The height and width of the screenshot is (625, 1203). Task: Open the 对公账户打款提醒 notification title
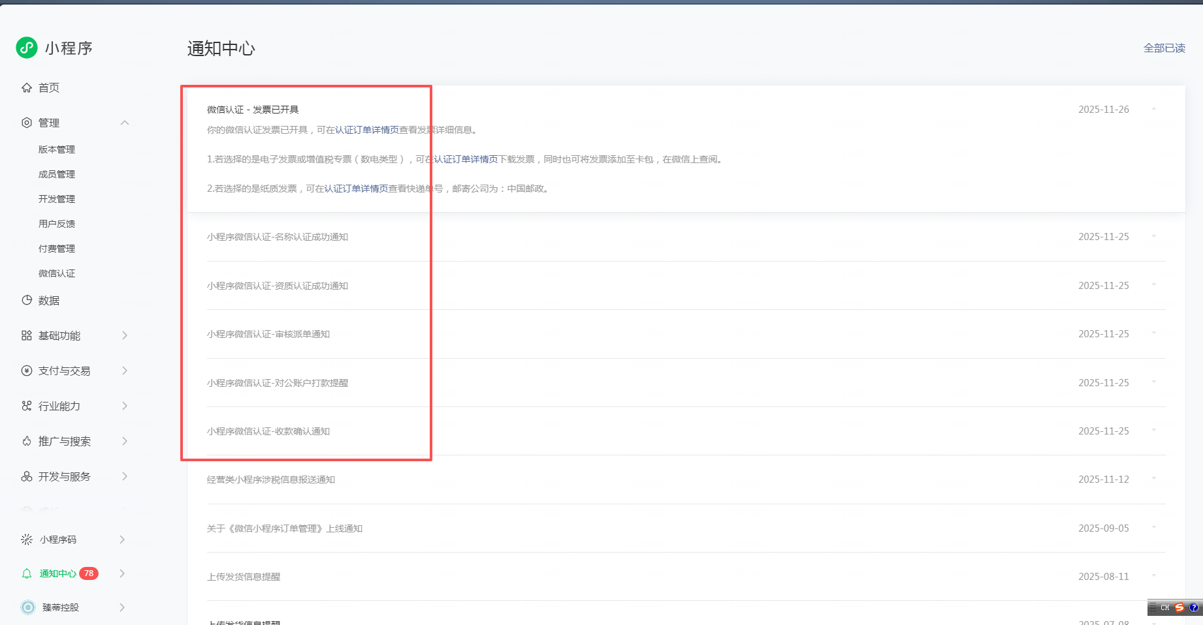278,383
